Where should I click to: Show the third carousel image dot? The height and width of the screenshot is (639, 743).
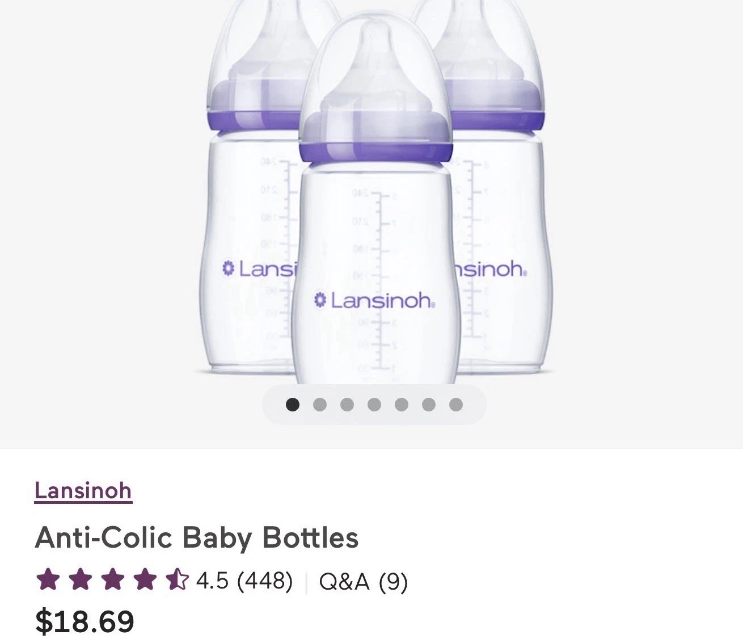[347, 405]
